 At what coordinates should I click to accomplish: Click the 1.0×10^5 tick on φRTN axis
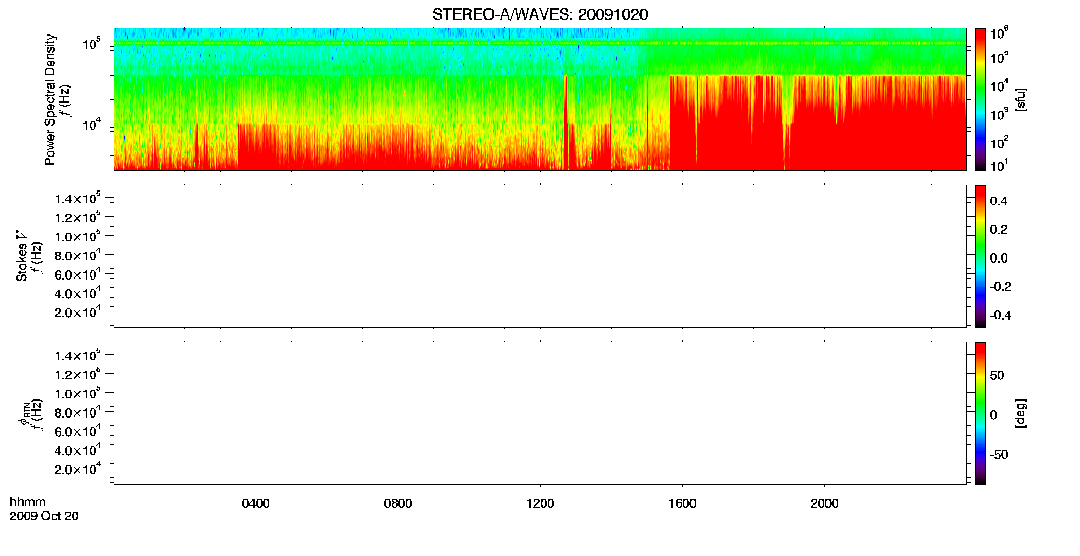pyautogui.click(x=78, y=393)
